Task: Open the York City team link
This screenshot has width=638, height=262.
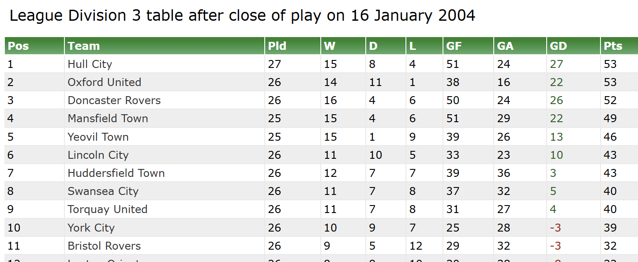Action: [91, 228]
